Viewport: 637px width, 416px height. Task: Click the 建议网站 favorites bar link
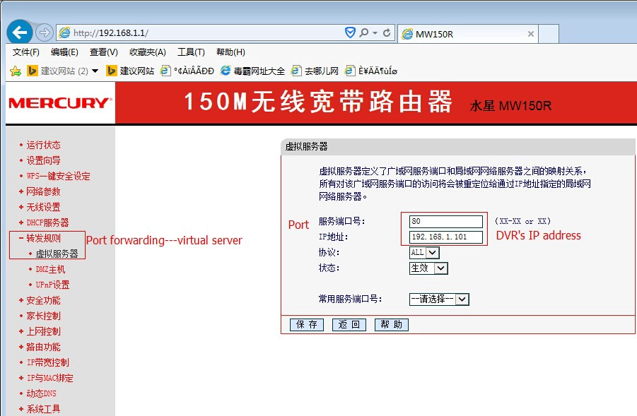click(130, 71)
